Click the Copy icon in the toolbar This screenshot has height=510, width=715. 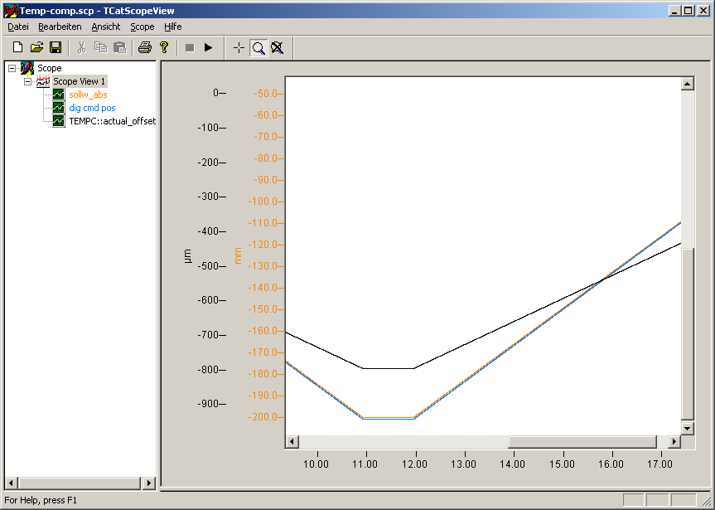pos(100,47)
